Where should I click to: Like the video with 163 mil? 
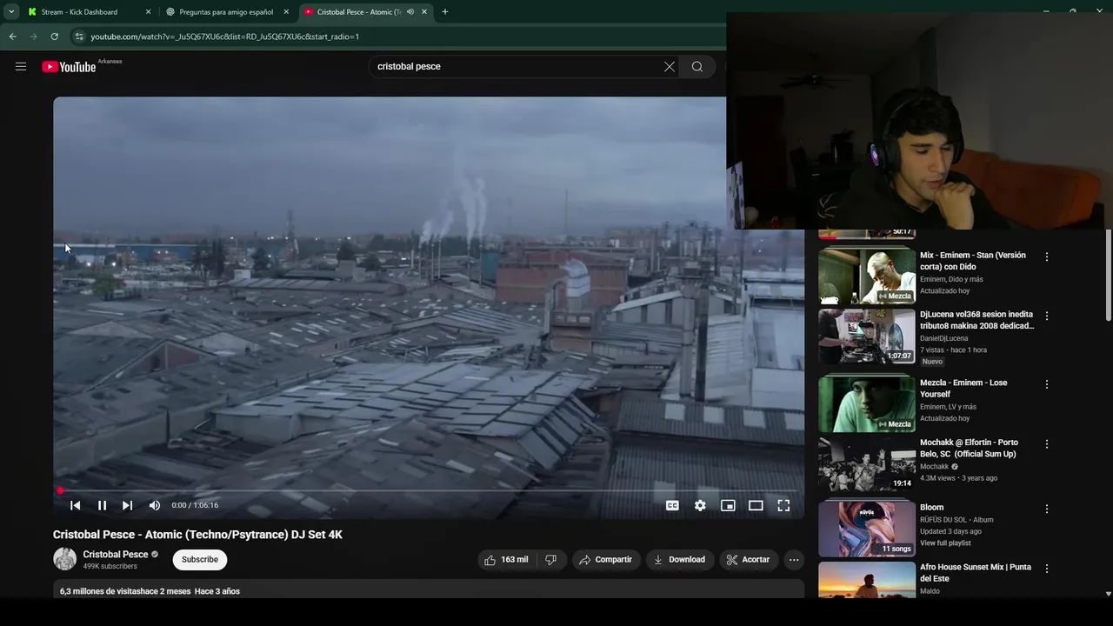pyautogui.click(x=506, y=560)
